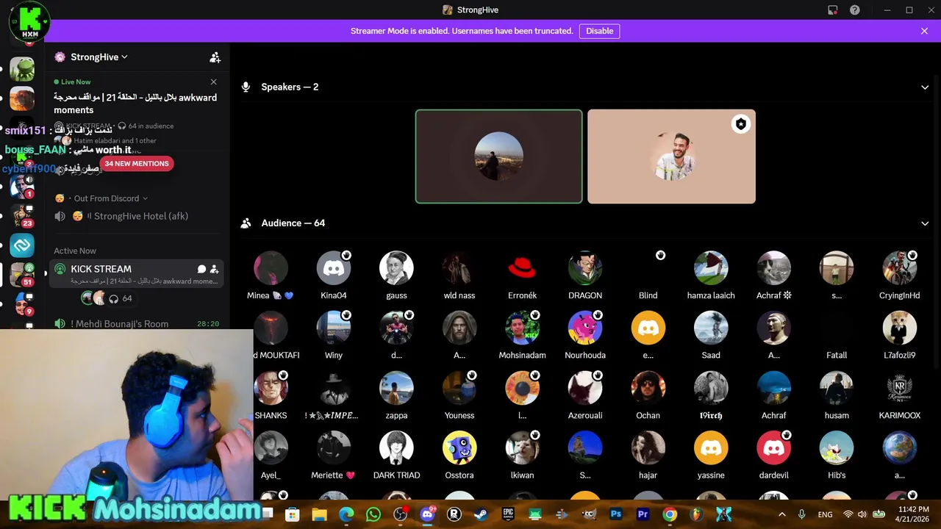The width and height of the screenshot is (941, 529).
Task: Invite people via StrongHive header icon
Action: click(x=215, y=57)
